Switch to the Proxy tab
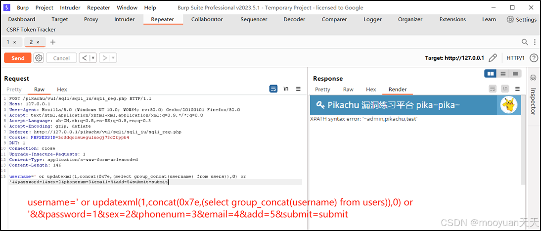 [91, 19]
